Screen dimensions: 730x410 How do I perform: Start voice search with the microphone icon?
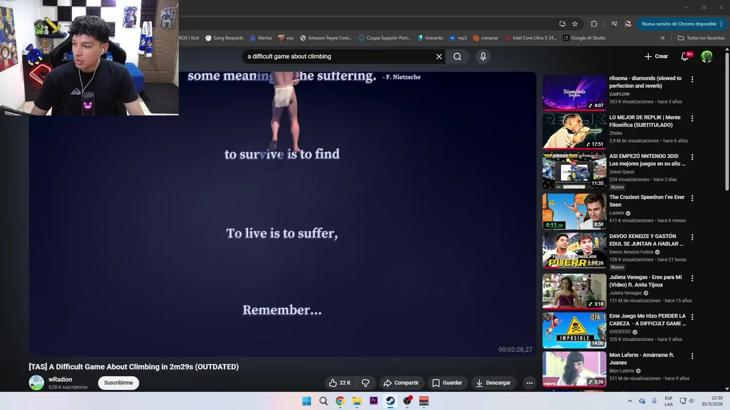click(483, 56)
